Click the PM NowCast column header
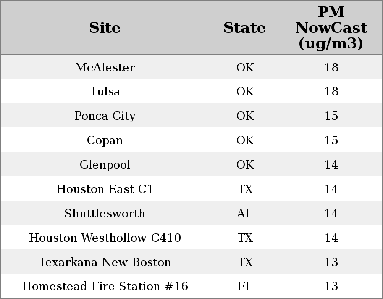 point(331,28)
